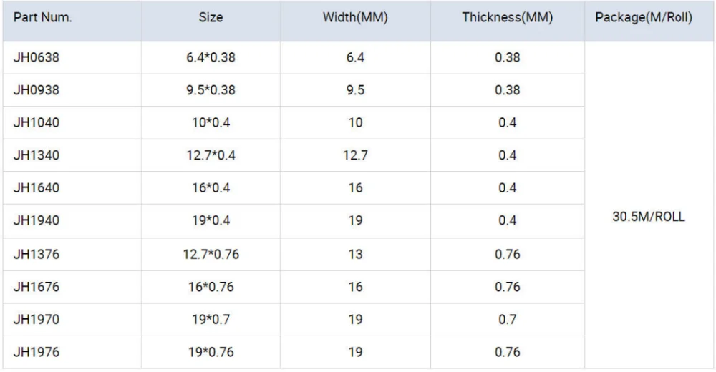
Task: Click the 12.7 width cell
Action: 355,155
